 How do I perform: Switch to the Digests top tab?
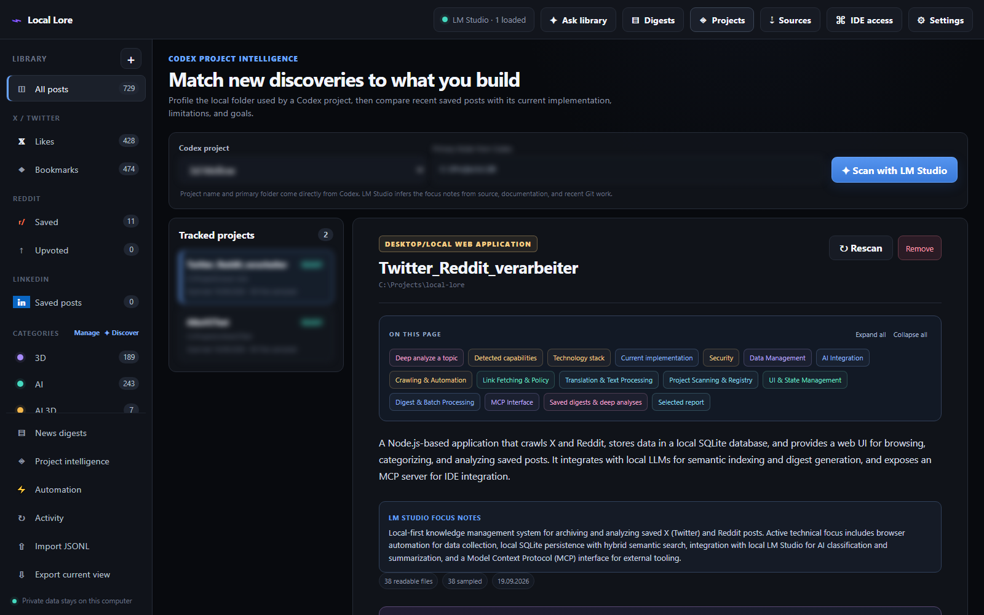[653, 20]
